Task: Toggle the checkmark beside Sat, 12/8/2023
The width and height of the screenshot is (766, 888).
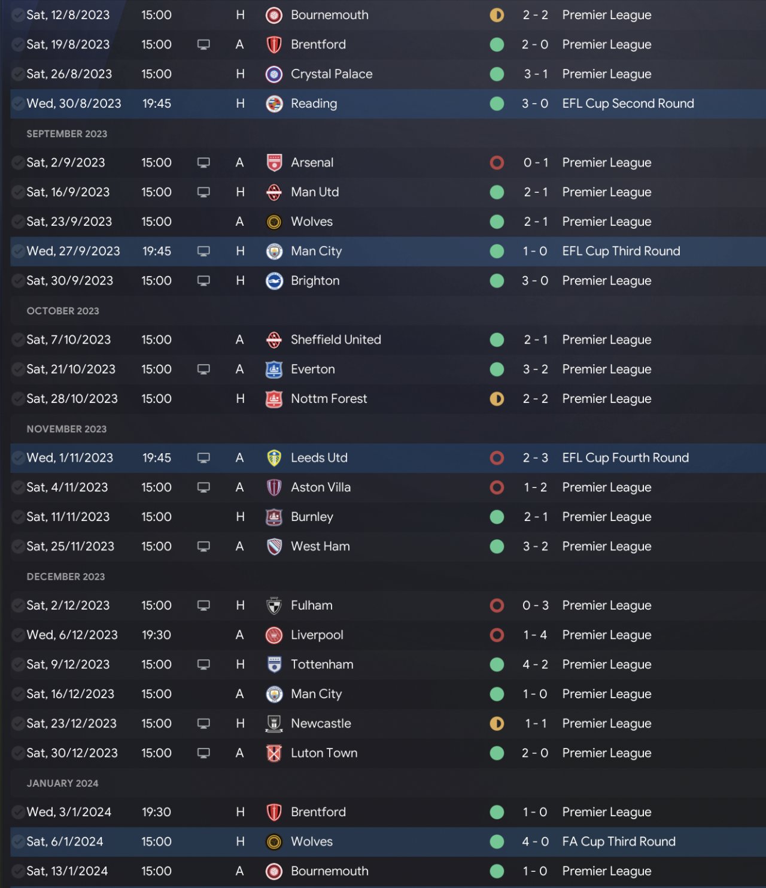Action: 18,15
